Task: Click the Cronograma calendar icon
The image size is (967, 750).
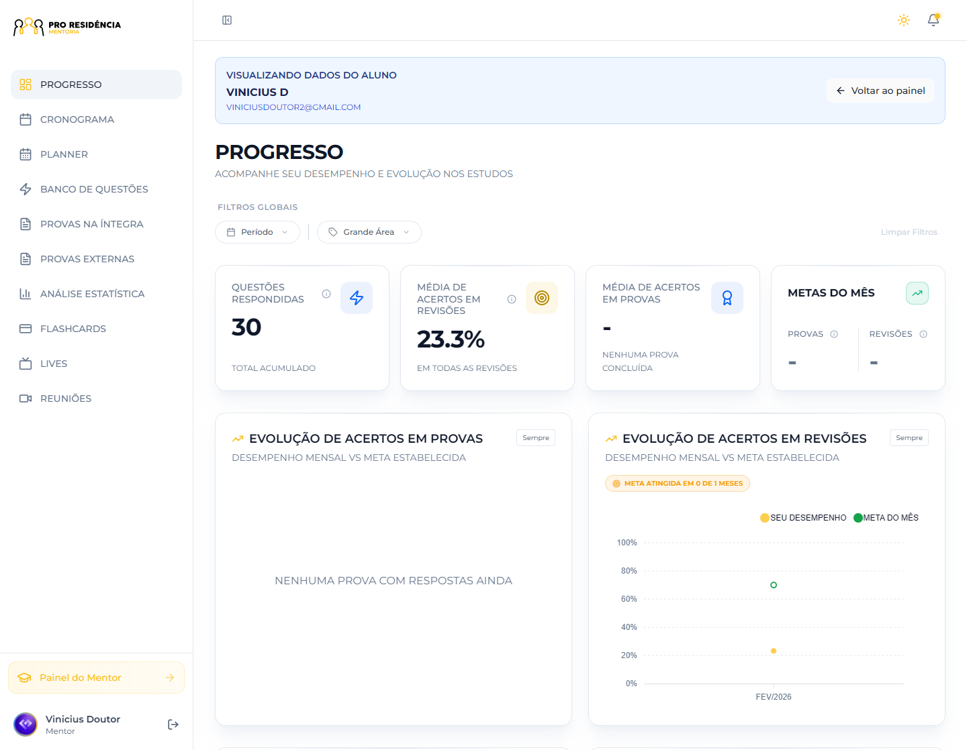Action: click(x=26, y=119)
